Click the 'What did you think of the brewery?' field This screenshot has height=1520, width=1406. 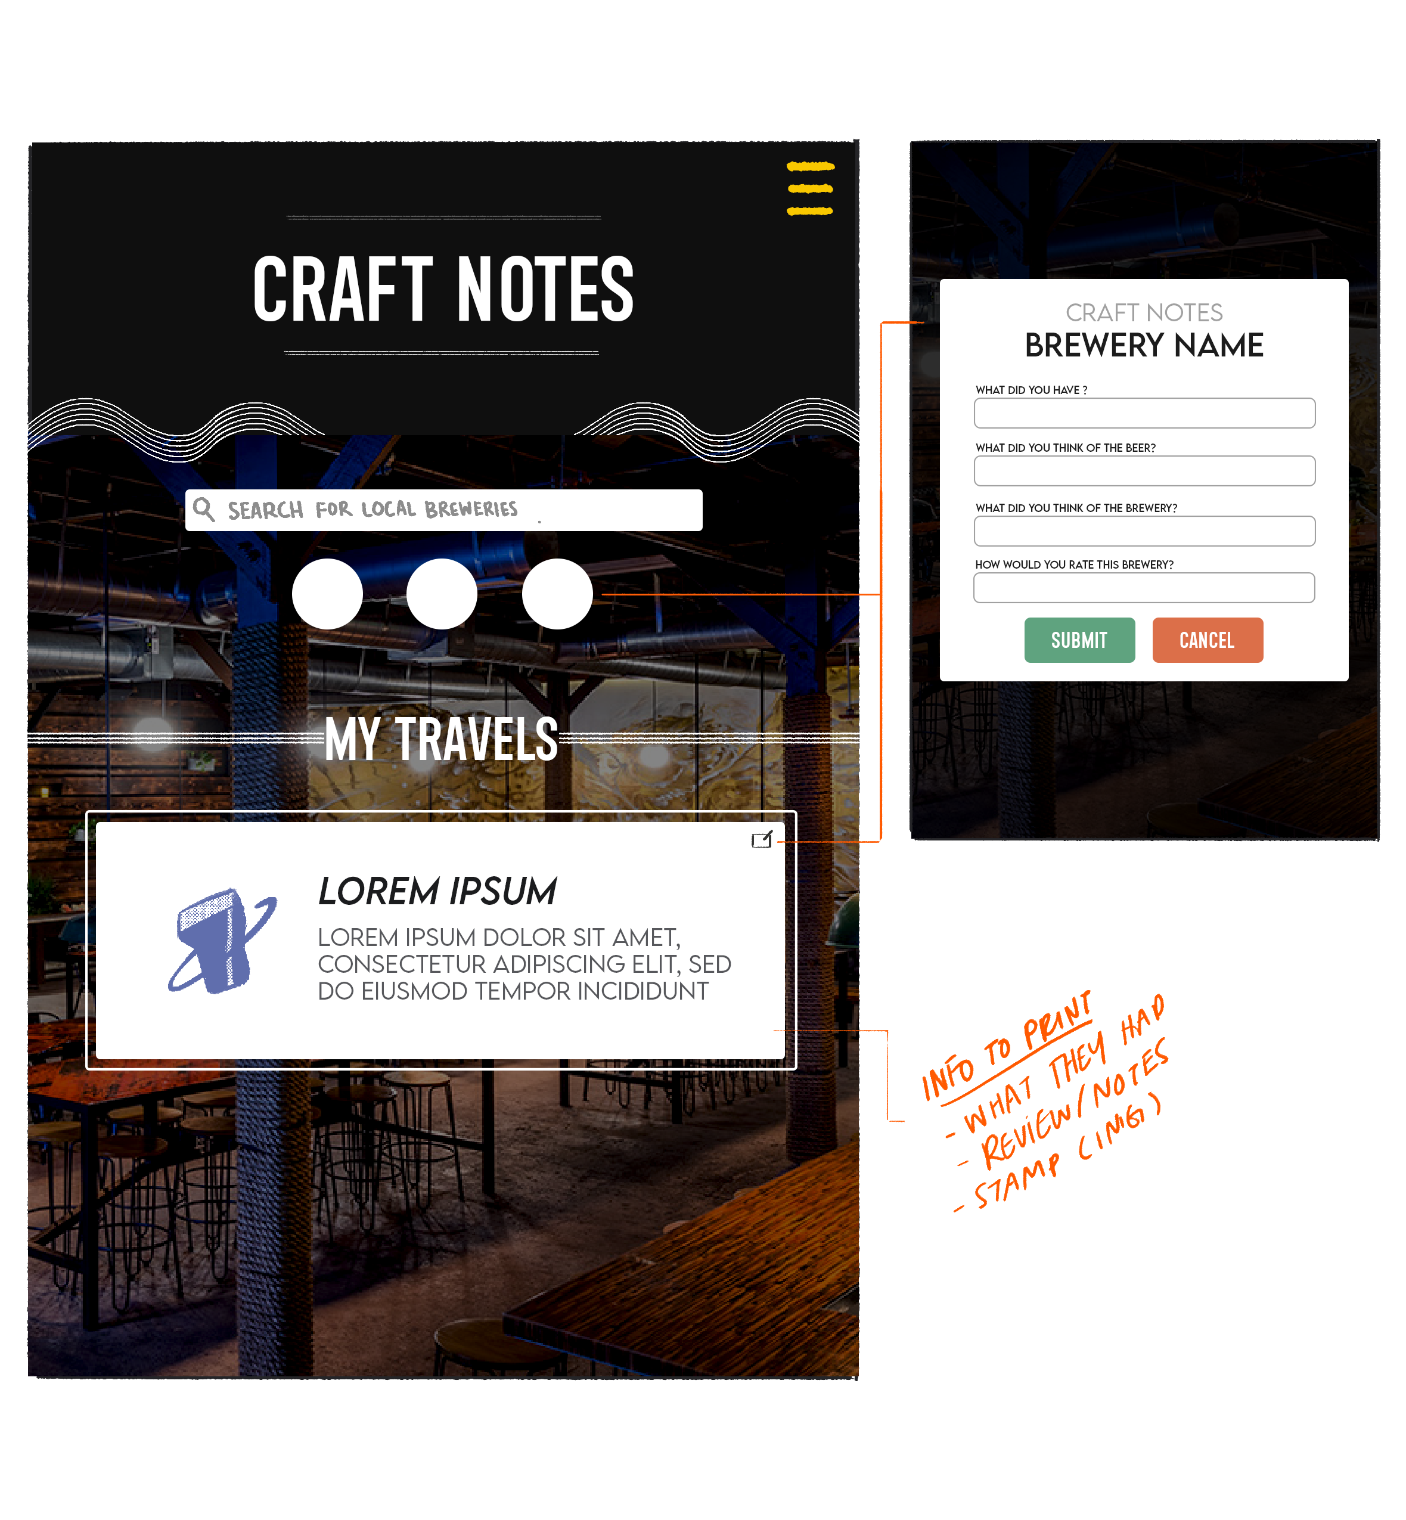[x=1141, y=532]
